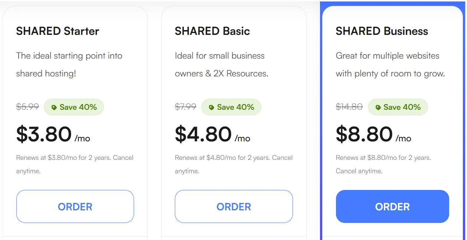Click the tag icon in Basic's Save badge
Image resolution: width=467 pixels, height=240 pixels.
point(212,108)
